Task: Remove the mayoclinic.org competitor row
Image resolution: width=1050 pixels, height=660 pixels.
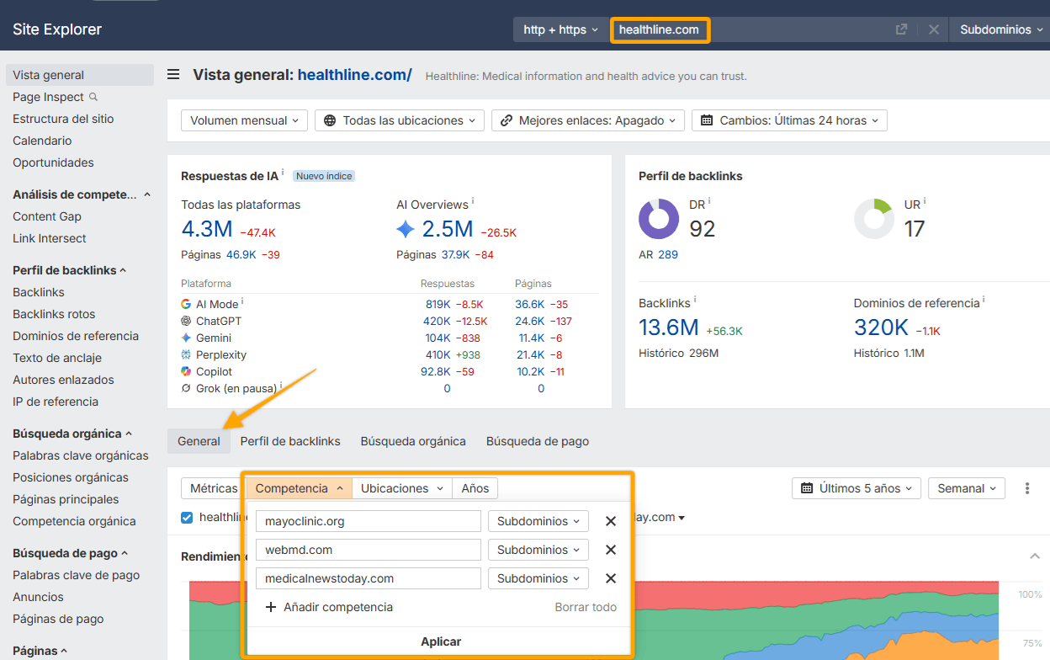Action: click(x=611, y=521)
